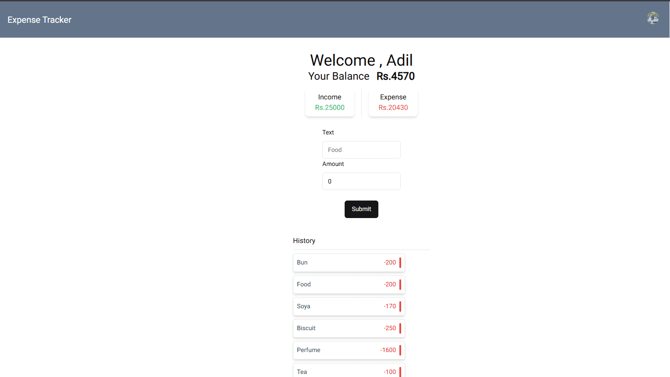Click the Welcome, Adil greeting

tap(361, 60)
